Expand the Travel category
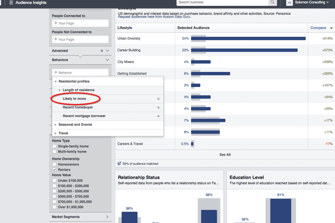 [x=56, y=133]
